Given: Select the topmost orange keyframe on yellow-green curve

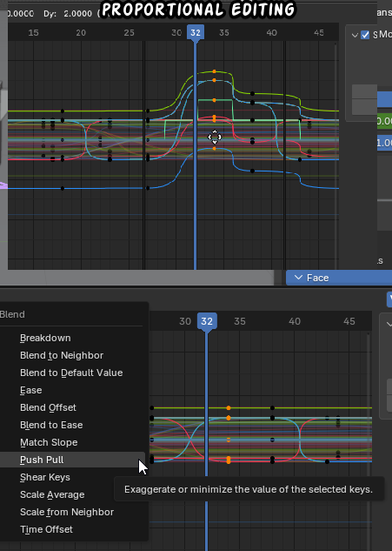Looking at the screenshot, I should (x=215, y=71).
